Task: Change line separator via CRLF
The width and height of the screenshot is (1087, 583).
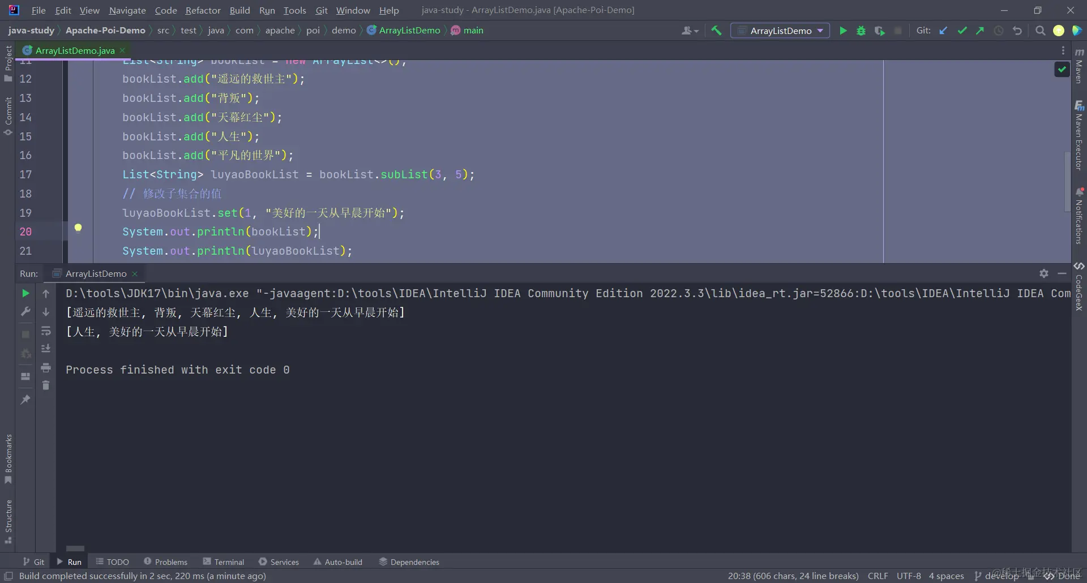Action: 878,576
